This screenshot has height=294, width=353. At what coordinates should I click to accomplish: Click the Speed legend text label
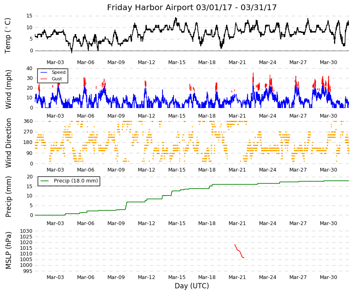coord(58,72)
